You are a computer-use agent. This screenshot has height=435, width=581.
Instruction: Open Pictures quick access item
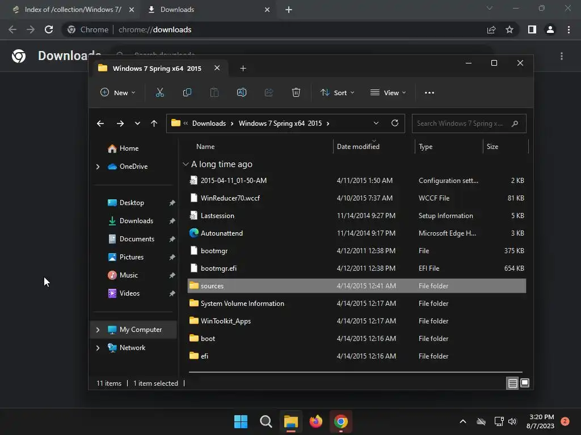pyautogui.click(x=132, y=257)
